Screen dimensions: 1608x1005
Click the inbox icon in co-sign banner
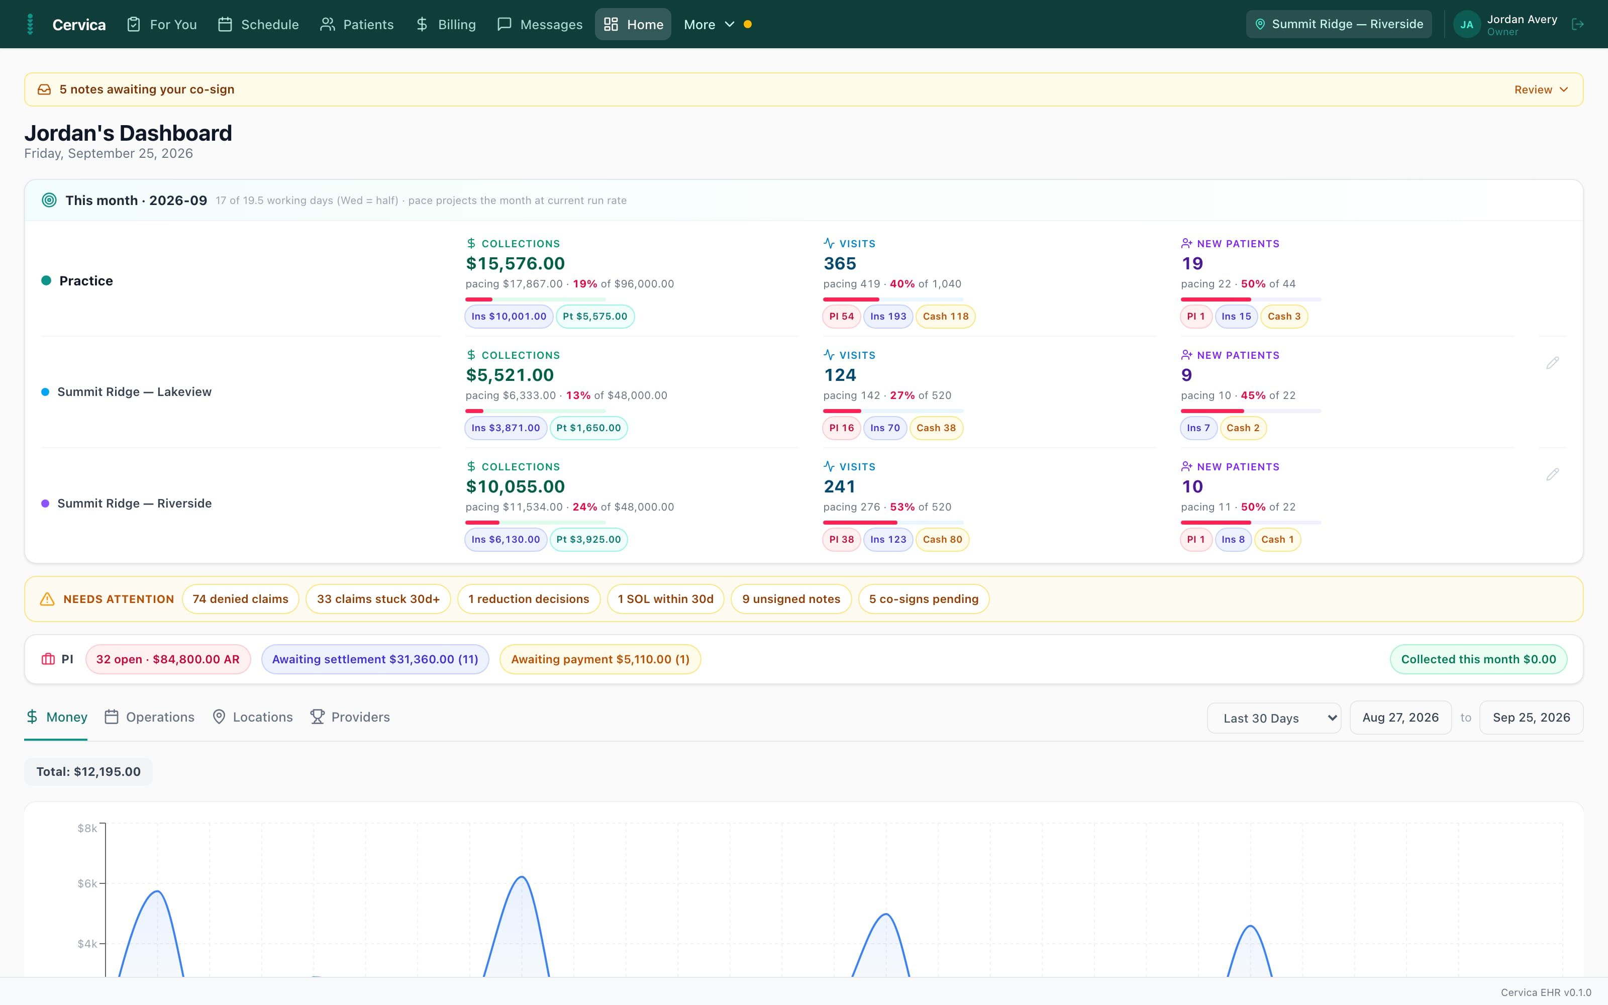44,90
